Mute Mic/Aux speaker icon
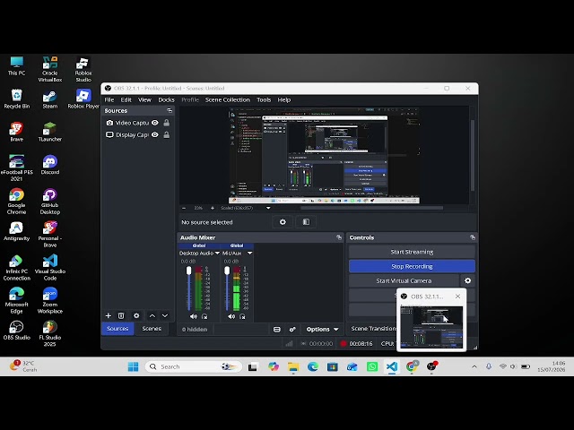Image resolution: width=574 pixels, height=430 pixels. pos(231,316)
